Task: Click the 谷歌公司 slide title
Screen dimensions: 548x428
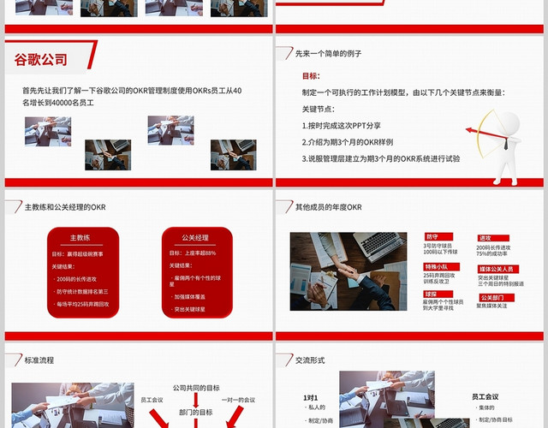Action: point(41,59)
